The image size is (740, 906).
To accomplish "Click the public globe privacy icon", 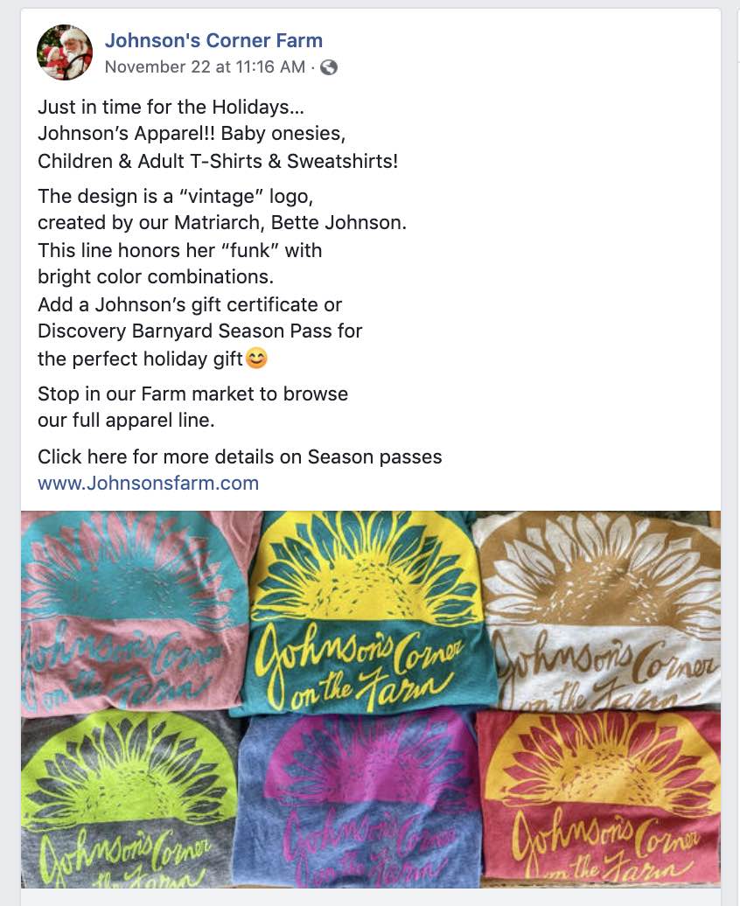I will point(328,67).
